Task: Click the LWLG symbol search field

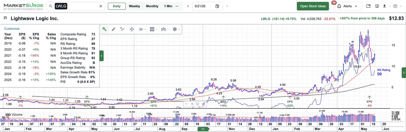Action: point(76,6)
